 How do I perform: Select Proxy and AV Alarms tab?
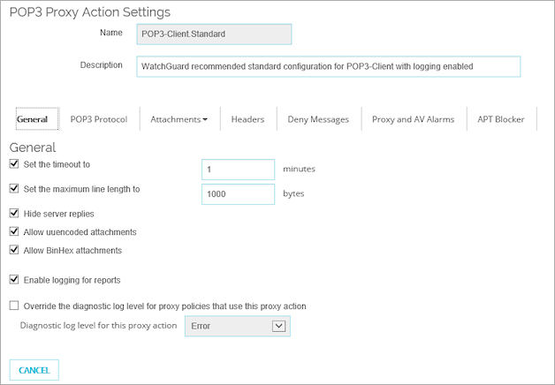413,119
